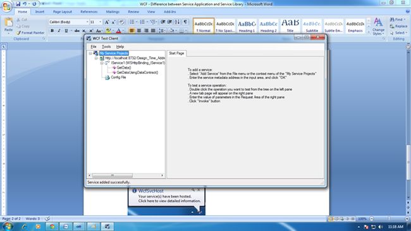411x231 pixels.
Task: Toggle Show/Hide paragraph marks
Action: click(x=185, y=22)
